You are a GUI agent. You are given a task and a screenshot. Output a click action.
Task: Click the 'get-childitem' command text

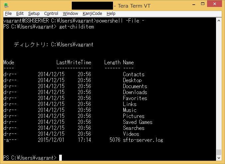[76, 27]
